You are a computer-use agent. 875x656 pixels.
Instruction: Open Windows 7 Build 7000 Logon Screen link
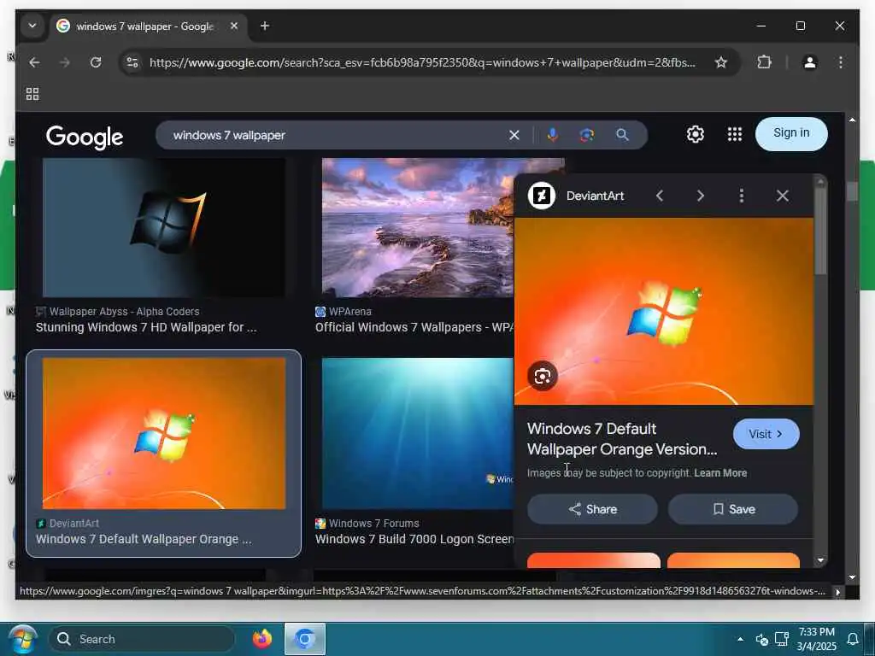[x=414, y=540]
